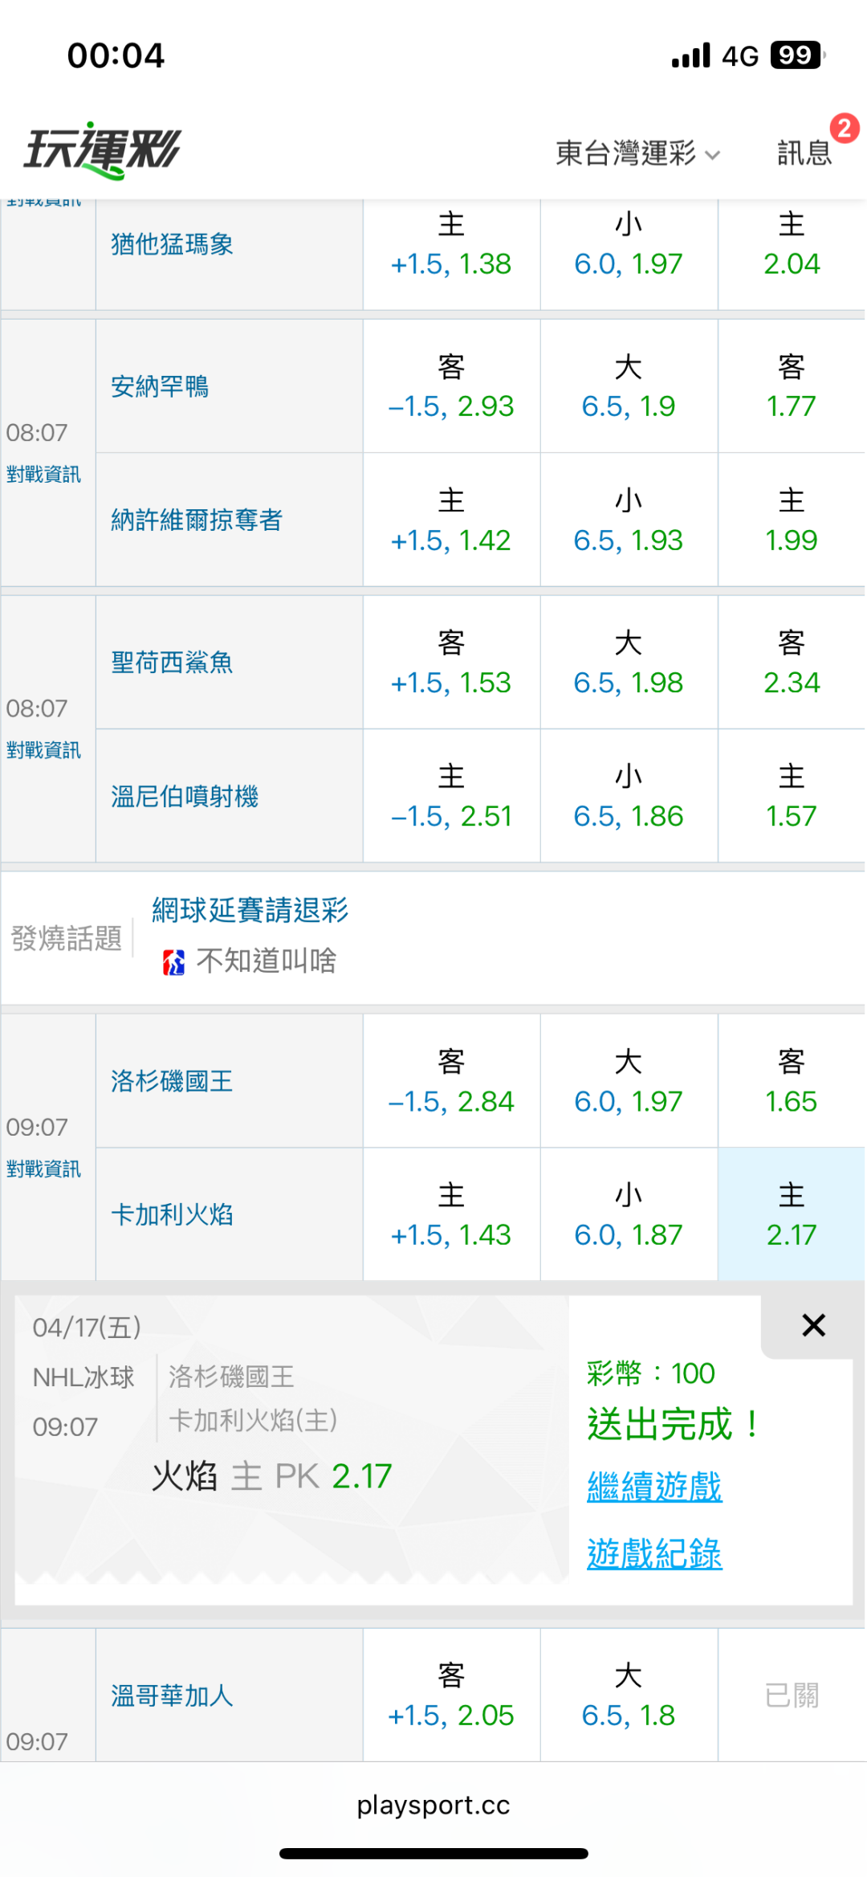The image size is (867, 1877).
Task: Pick over 6.5 at 1.98 for 聖荷西鯊魚 game
Action: [629, 663]
